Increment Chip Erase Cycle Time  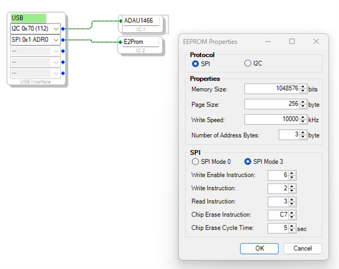(292, 226)
